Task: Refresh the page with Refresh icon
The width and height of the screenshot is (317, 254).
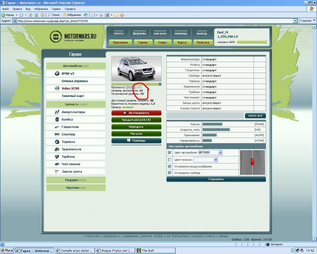Action: pos(36,15)
